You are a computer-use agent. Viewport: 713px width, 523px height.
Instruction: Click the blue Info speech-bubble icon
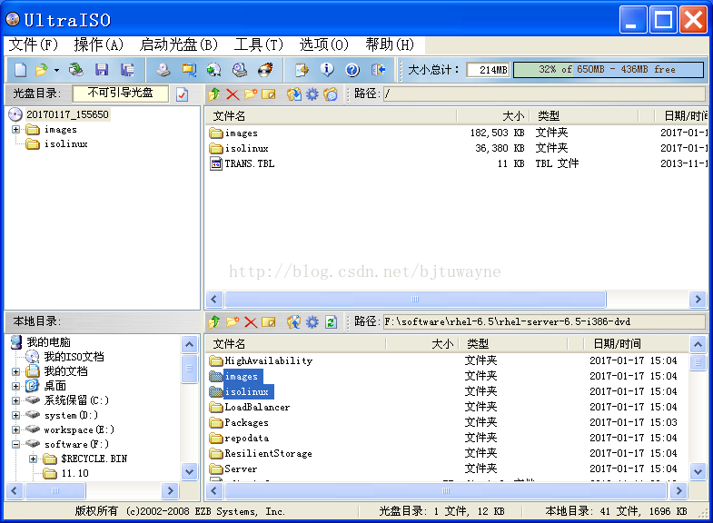(x=327, y=70)
